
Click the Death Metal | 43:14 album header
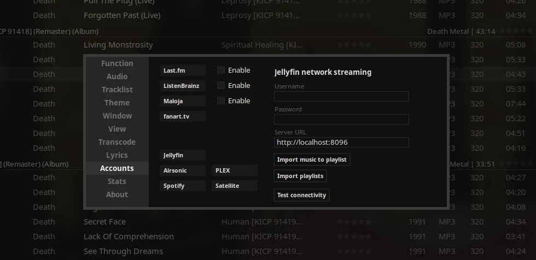pos(461,31)
